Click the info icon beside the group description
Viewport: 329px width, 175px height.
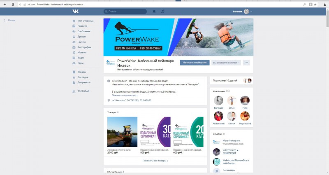109,81
